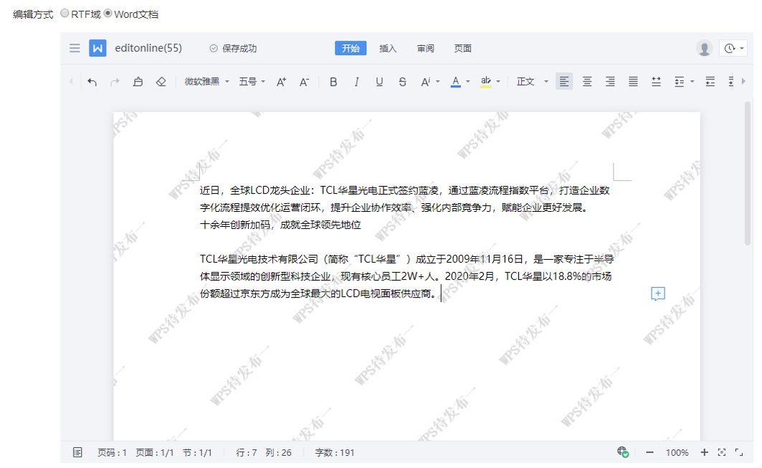Select justify alignment icon
Screen dimensions: 762x468
[x=633, y=82]
